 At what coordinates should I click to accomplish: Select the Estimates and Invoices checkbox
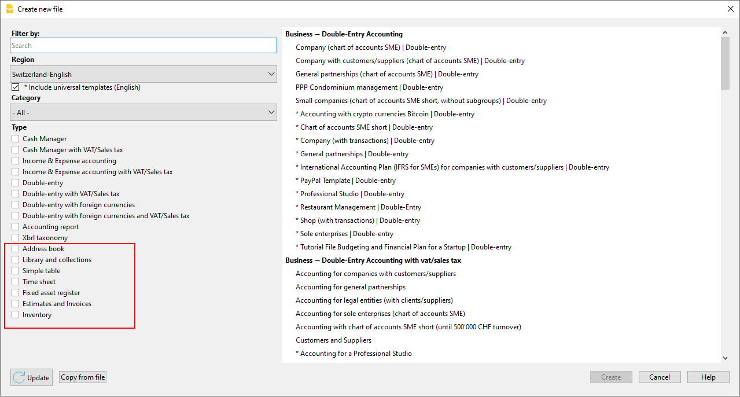point(16,304)
